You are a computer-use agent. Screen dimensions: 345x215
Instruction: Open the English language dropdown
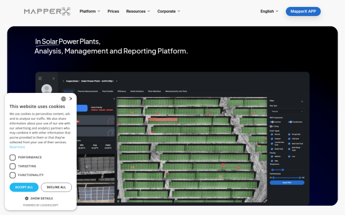(269, 11)
